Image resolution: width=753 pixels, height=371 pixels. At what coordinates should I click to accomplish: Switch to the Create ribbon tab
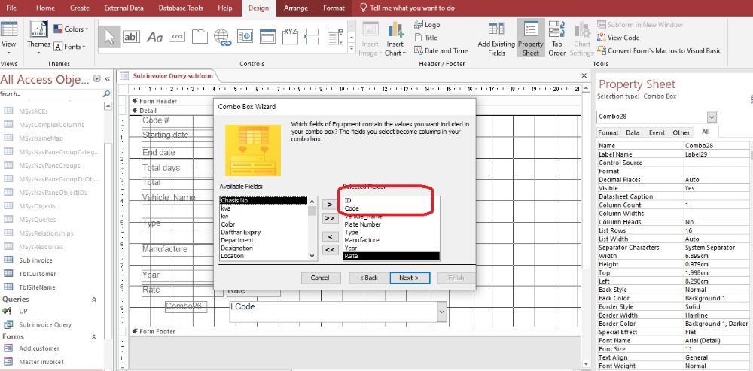pyautogui.click(x=80, y=8)
